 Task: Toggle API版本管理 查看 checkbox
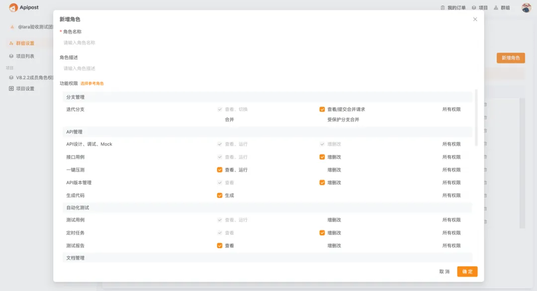[220, 183]
